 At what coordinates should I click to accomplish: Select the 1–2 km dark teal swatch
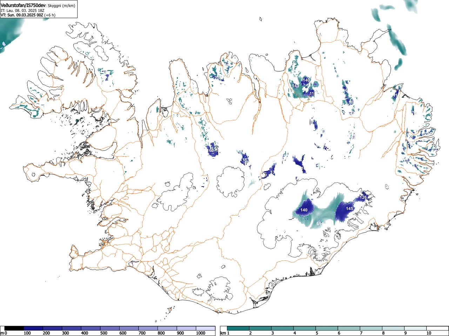[238, 328]
